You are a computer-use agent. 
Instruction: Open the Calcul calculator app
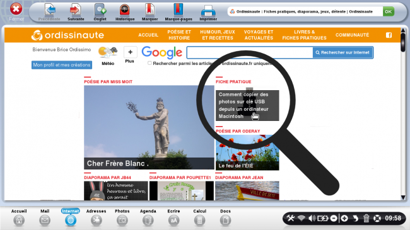199,217
